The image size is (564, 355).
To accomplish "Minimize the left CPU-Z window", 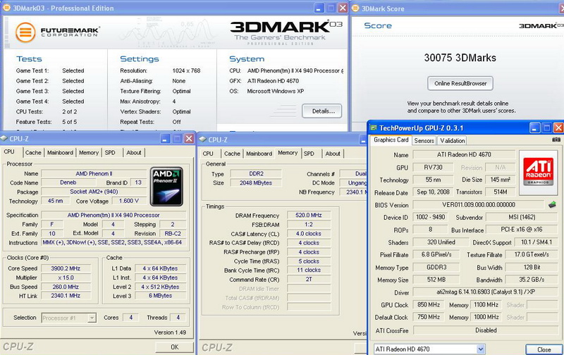I will (165, 139).
